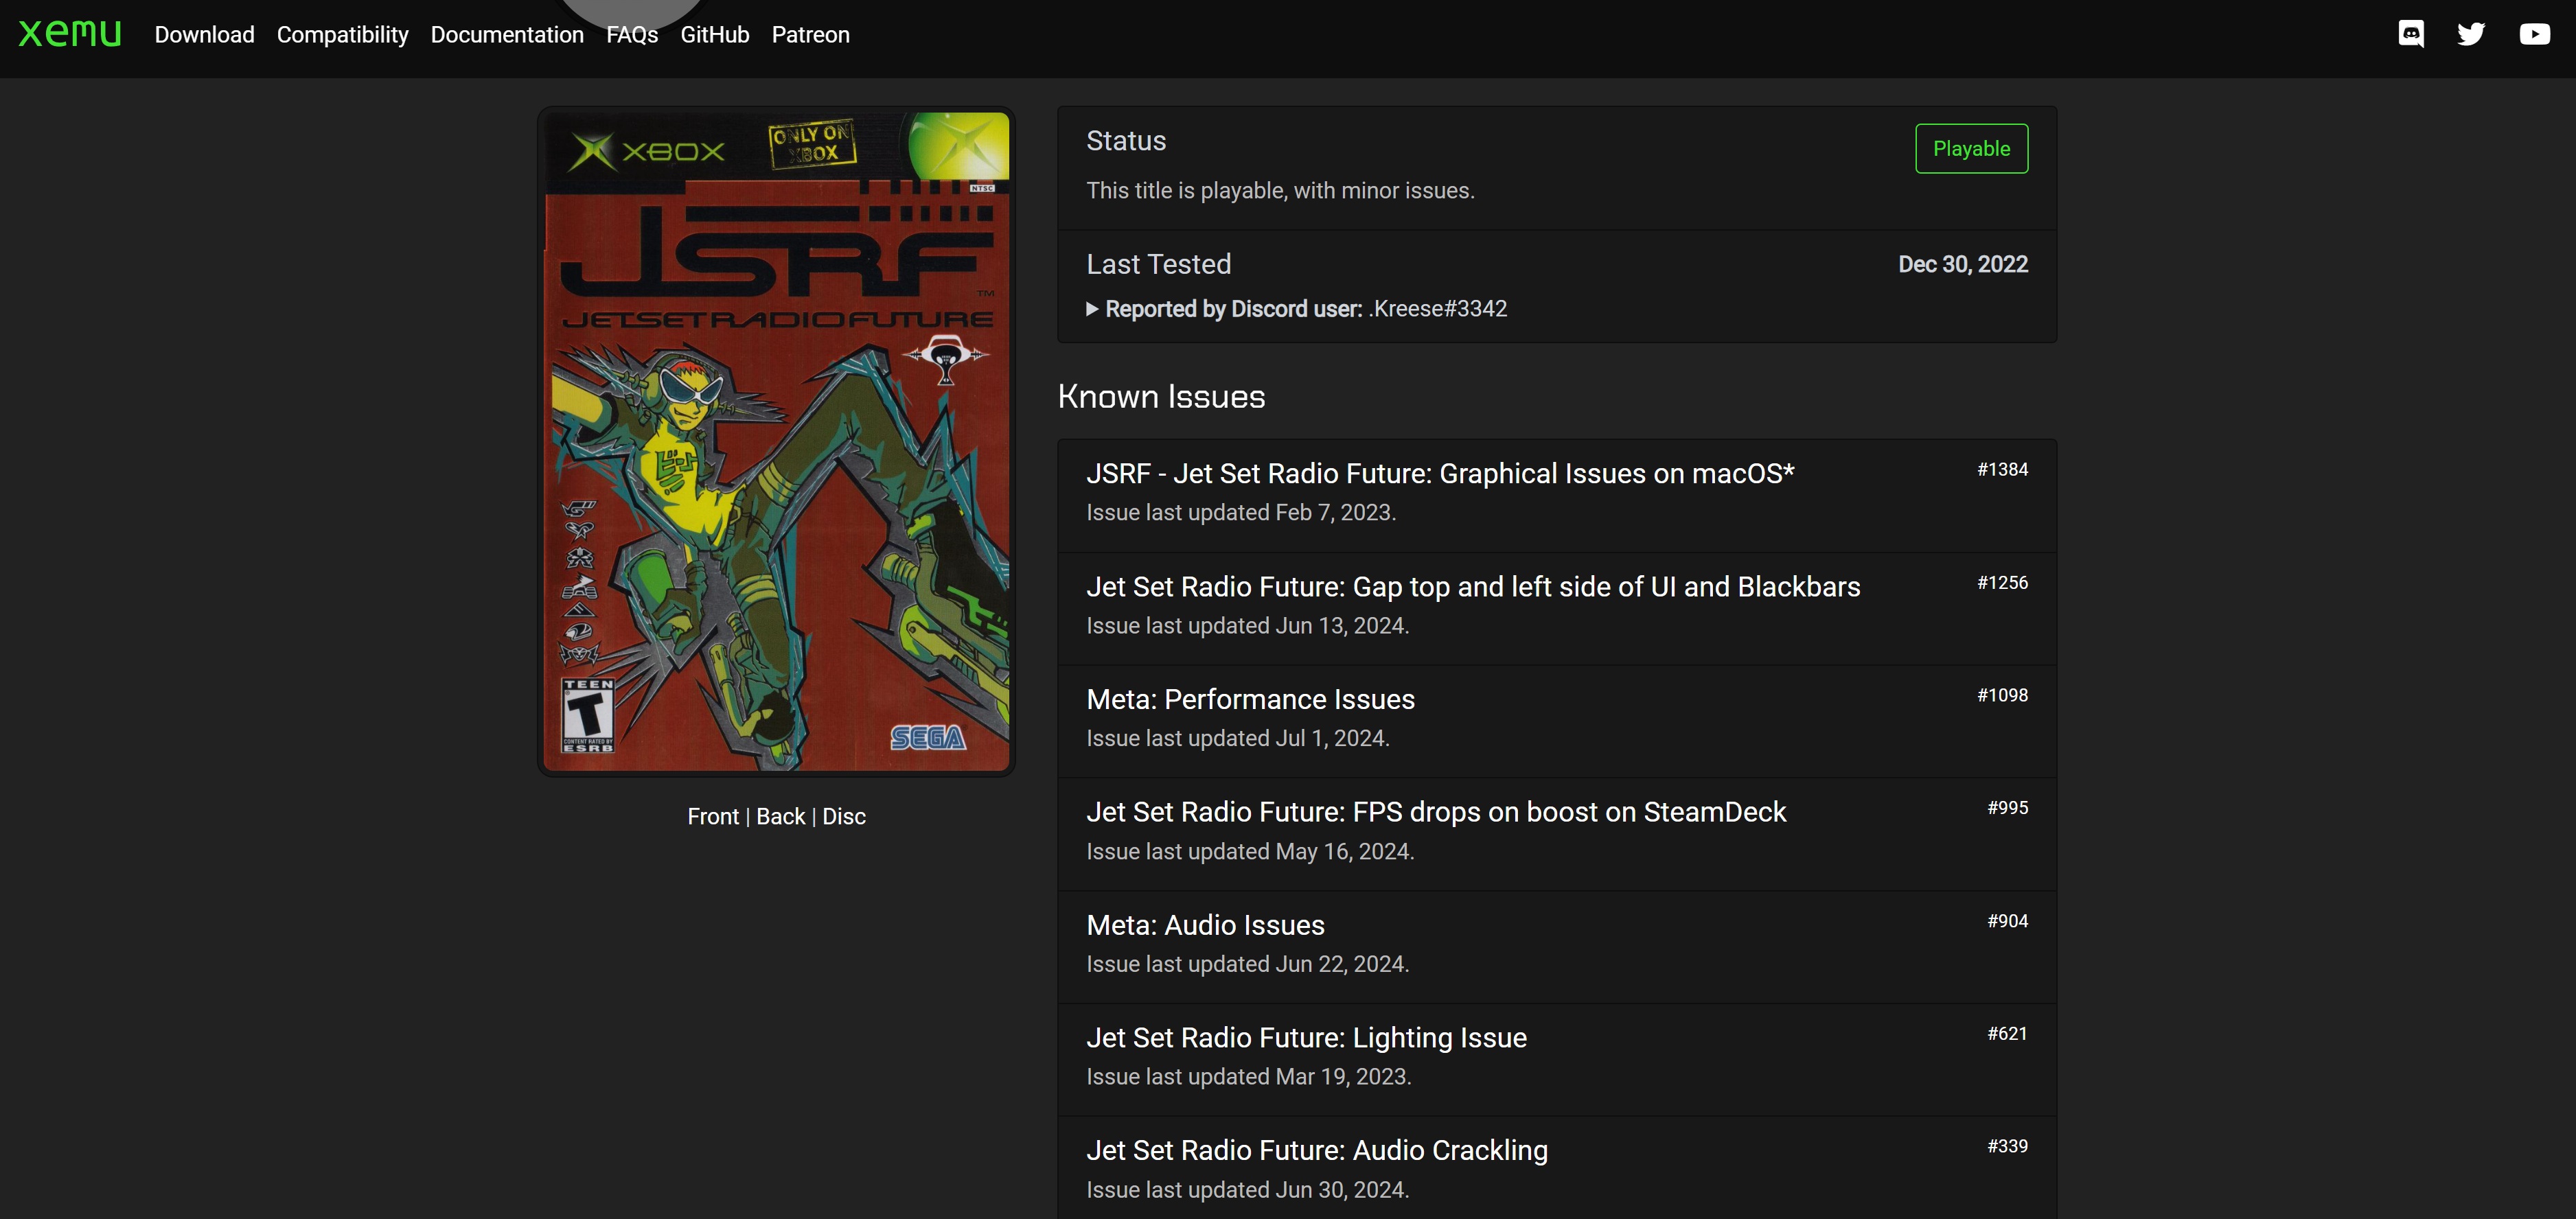Show the Back cover art

pyautogui.click(x=780, y=816)
